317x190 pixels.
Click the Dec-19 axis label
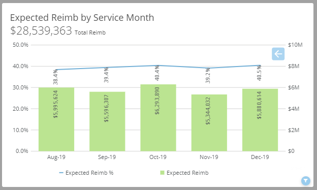[260, 157]
